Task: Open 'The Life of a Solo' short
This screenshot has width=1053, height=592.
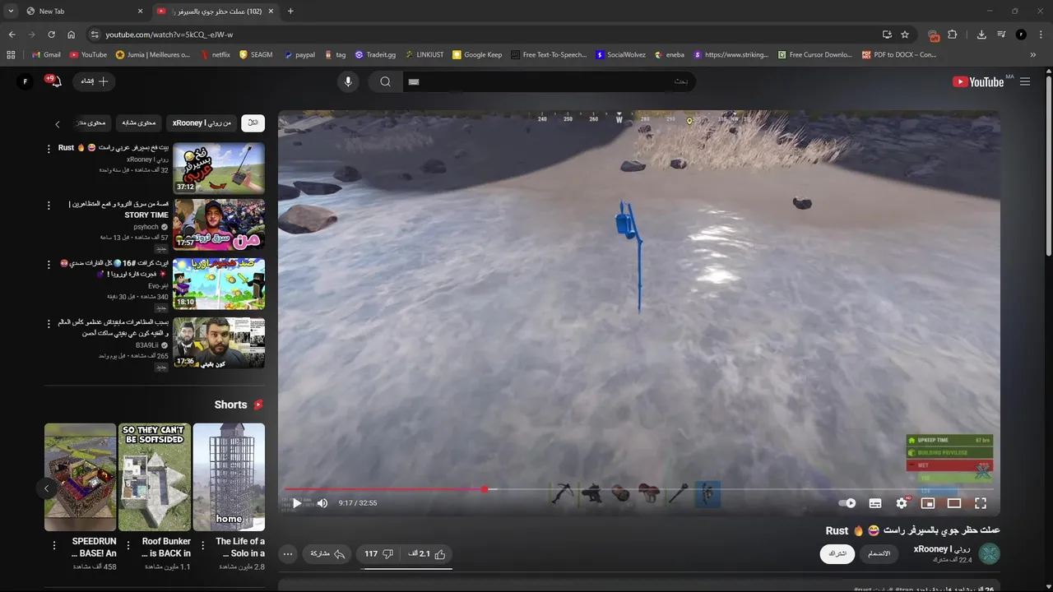Action: click(229, 477)
